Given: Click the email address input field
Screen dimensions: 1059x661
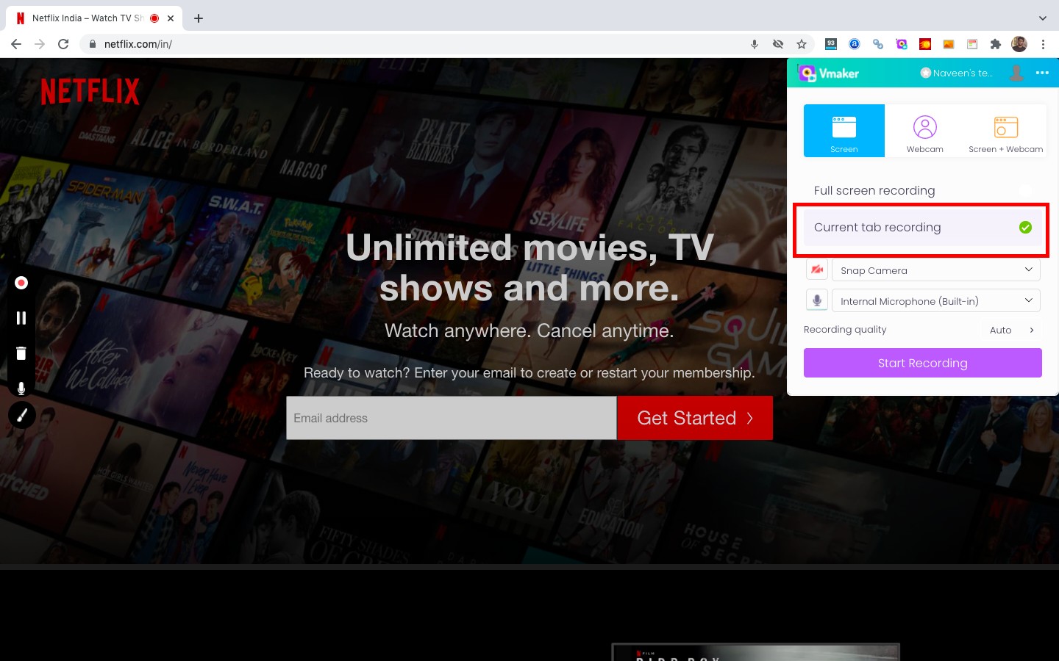Looking at the screenshot, I should click(451, 418).
